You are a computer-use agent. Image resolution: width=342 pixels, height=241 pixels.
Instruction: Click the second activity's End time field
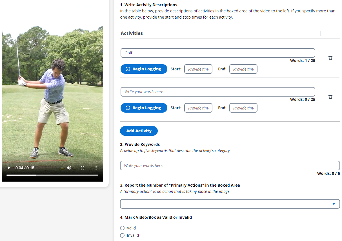(x=243, y=108)
